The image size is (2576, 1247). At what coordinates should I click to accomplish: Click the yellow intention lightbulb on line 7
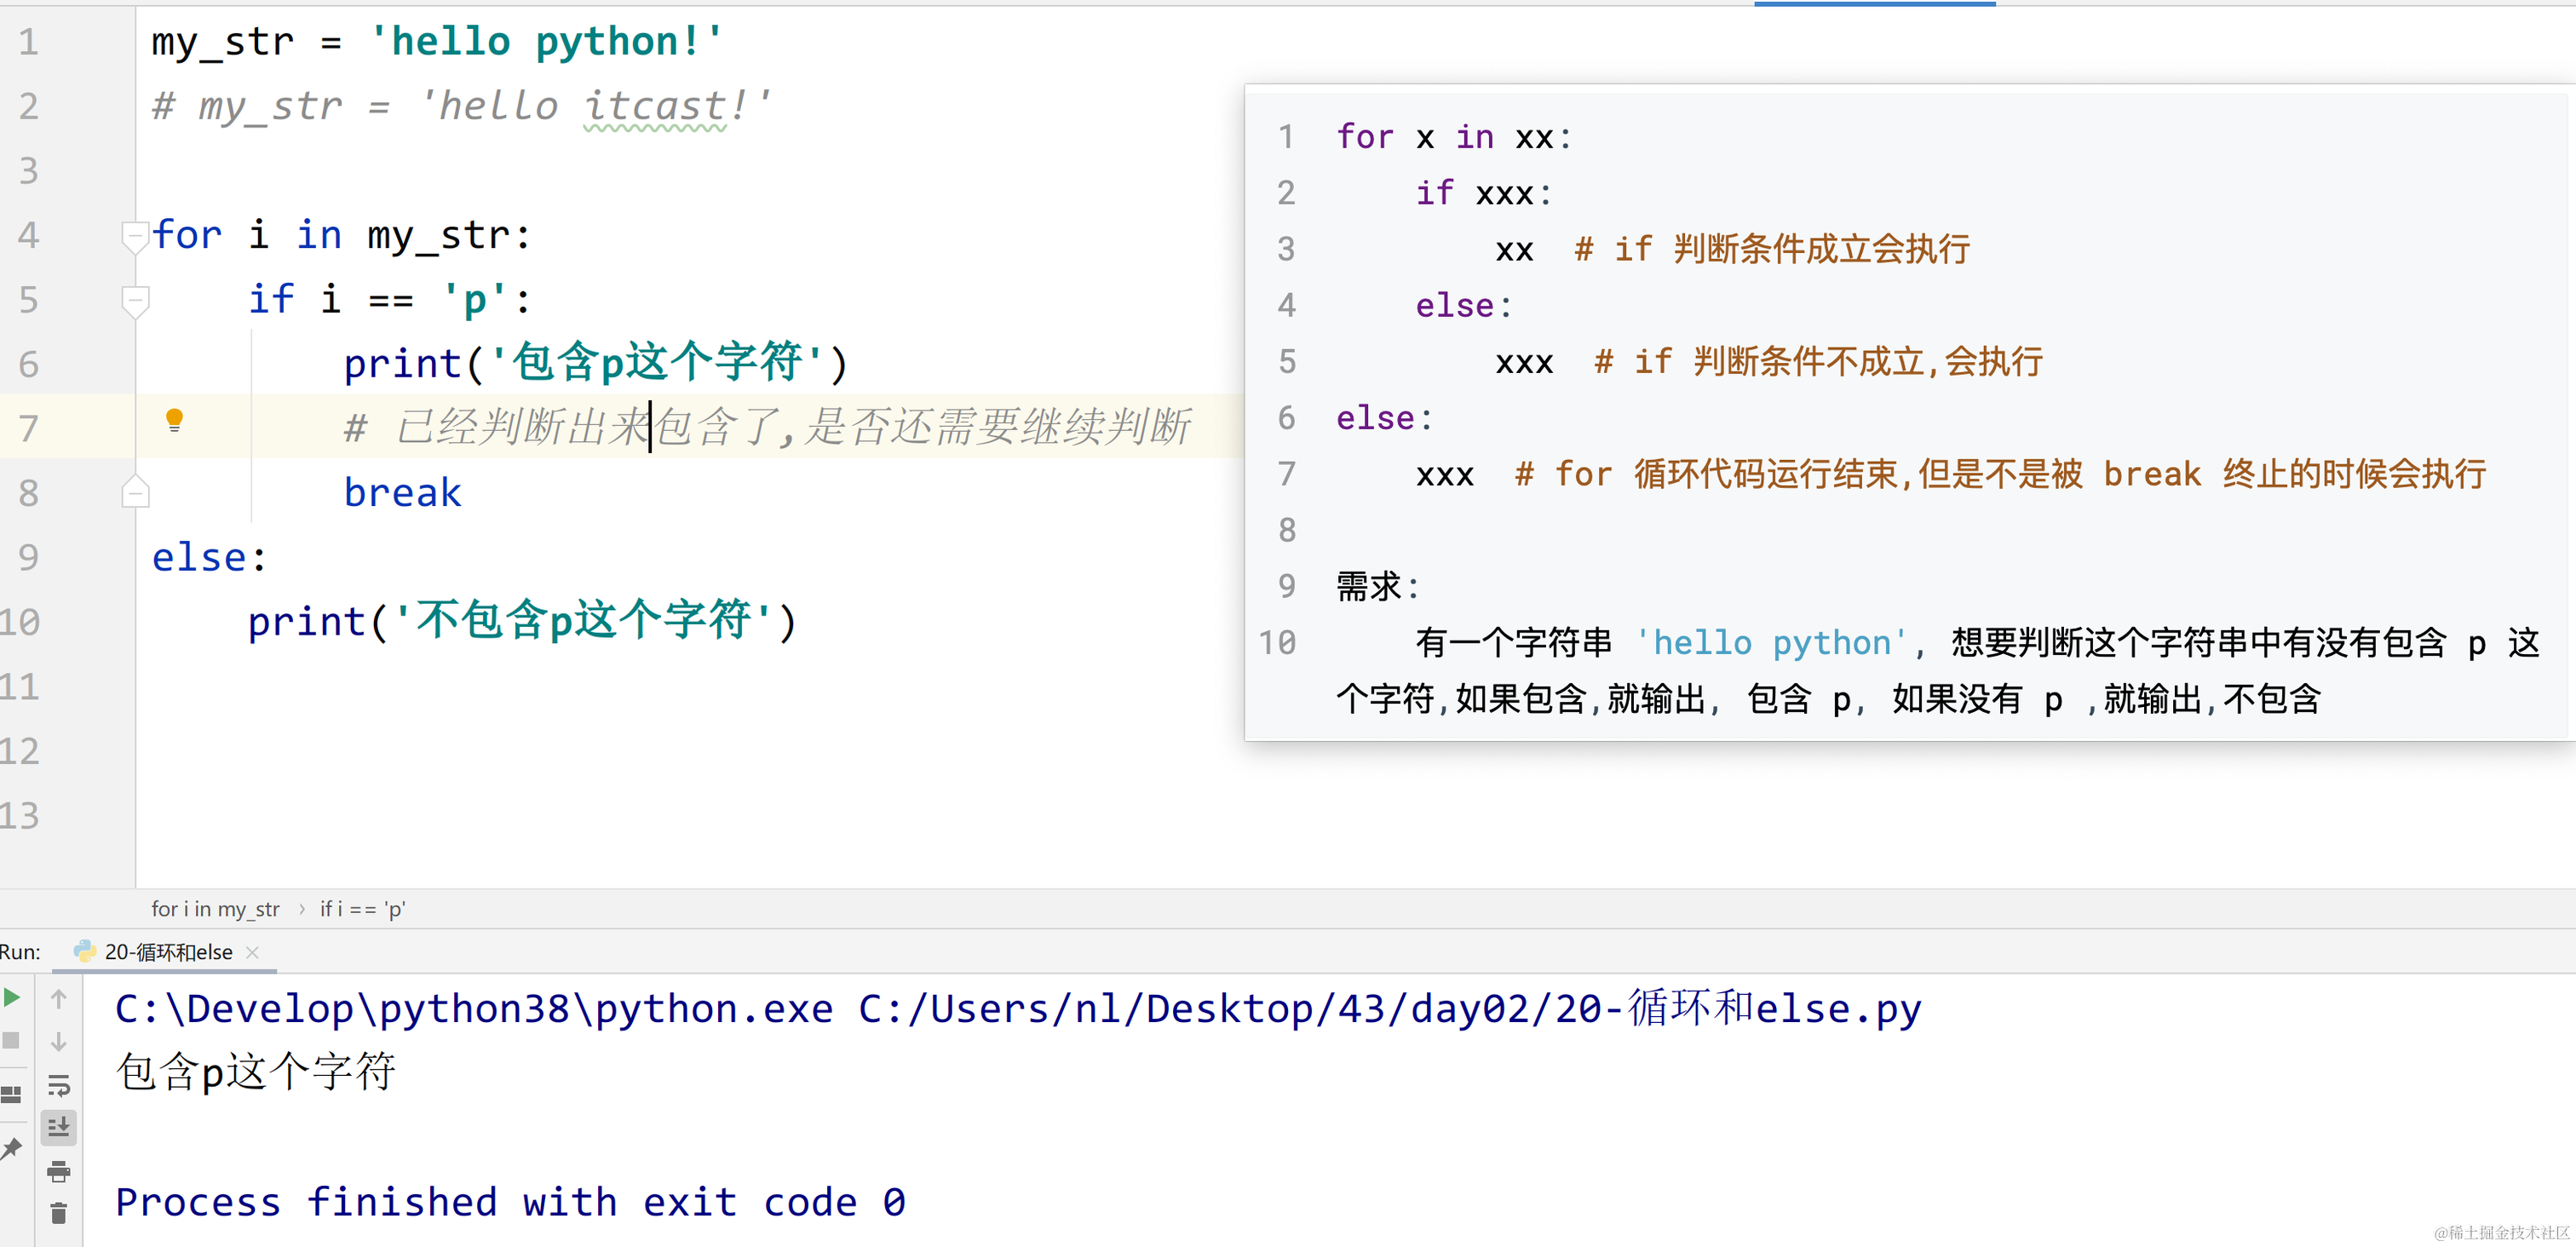(174, 419)
